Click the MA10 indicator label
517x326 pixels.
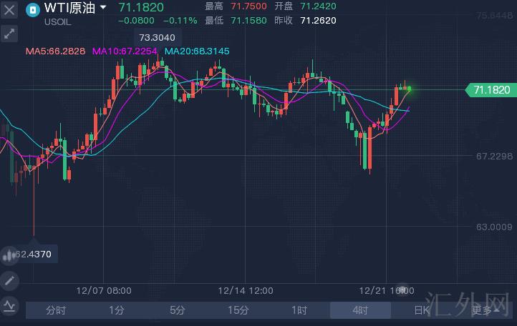[x=126, y=51]
